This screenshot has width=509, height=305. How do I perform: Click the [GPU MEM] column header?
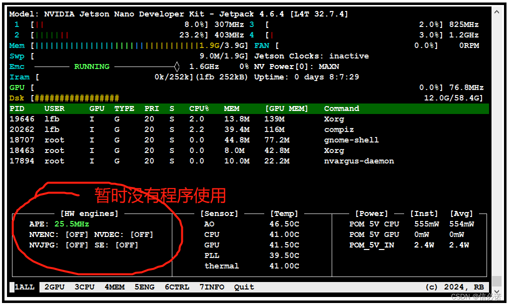(x=286, y=109)
